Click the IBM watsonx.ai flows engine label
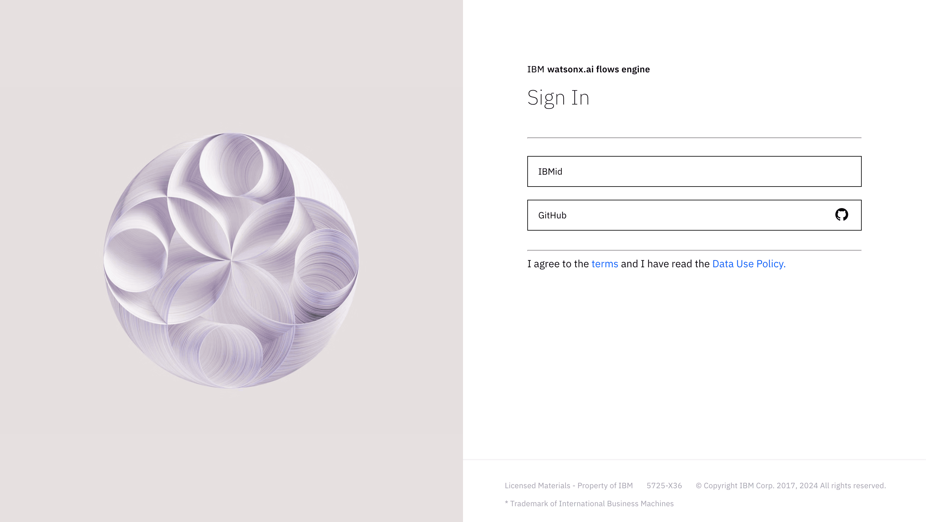This screenshot has width=926, height=522. point(588,69)
